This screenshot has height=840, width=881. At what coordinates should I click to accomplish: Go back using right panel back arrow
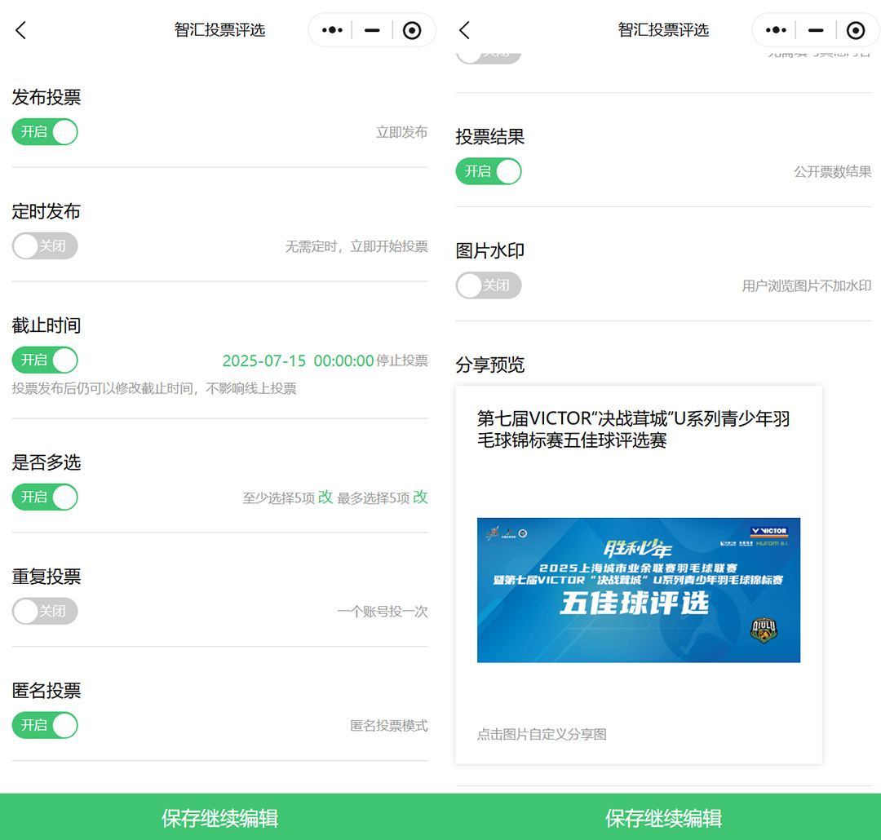point(464,30)
